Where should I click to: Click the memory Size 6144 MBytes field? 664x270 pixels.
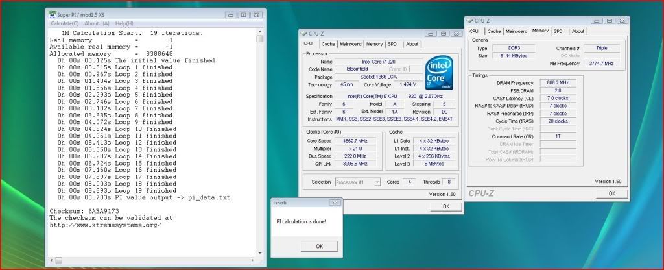[514, 56]
